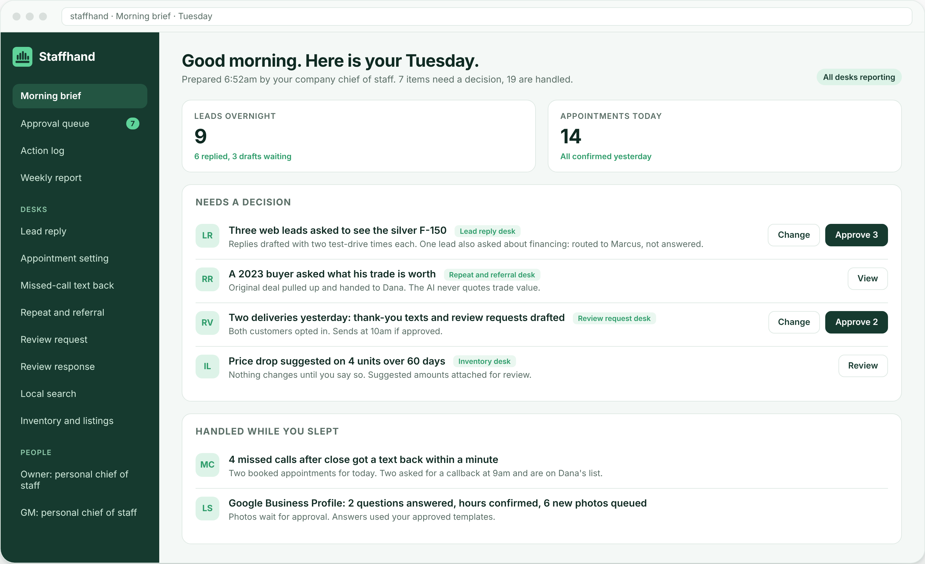Image resolution: width=925 pixels, height=564 pixels.
Task: Open the Morning brief page
Action: tap(80, 96)
